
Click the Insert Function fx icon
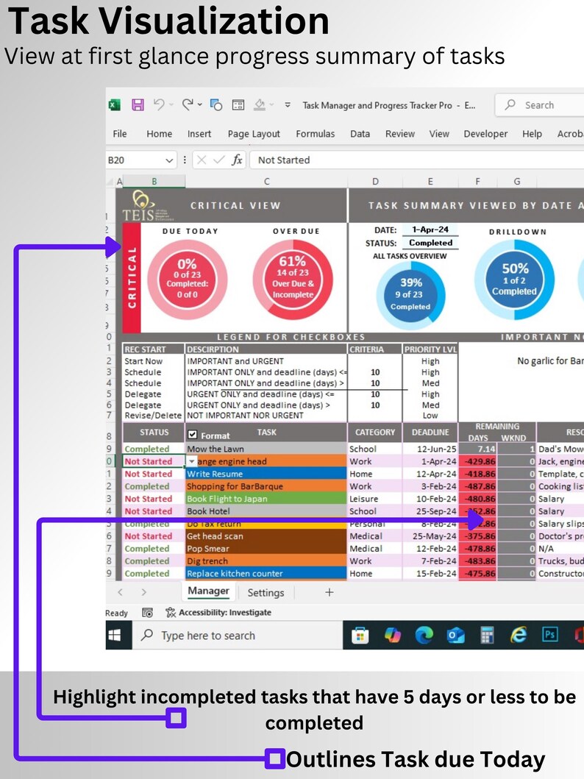238,160
